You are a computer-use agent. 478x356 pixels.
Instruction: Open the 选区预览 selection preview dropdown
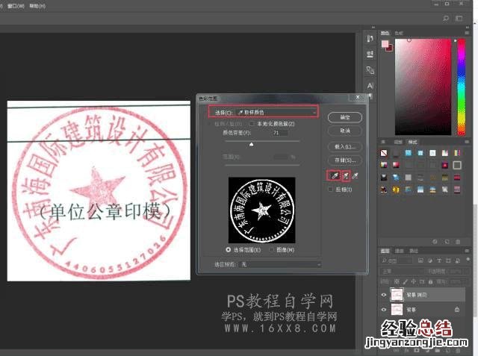click(x=276, y=264)
